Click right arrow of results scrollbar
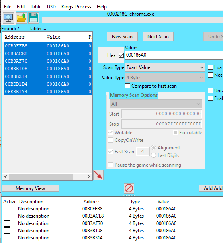Screen dimensions: 223x243 88,176
